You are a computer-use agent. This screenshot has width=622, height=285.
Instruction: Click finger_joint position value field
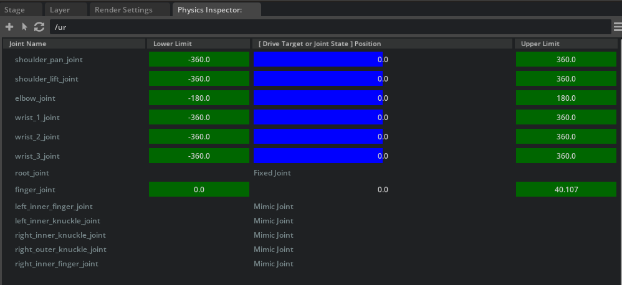(383, 190)
